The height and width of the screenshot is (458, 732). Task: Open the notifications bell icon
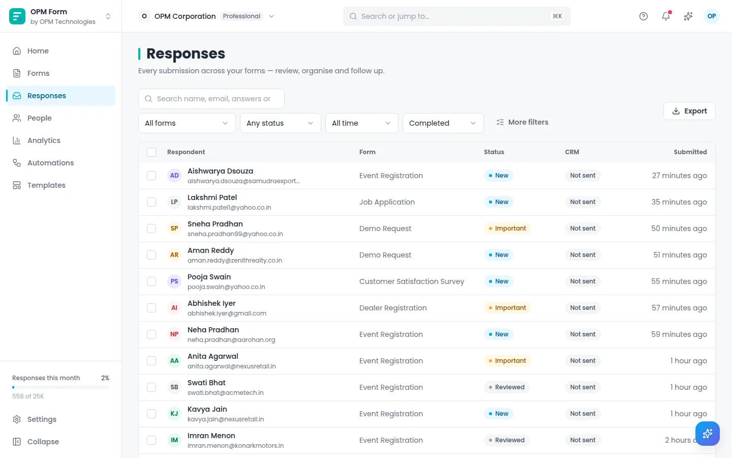pyautogui.click(x=666, y=16)
